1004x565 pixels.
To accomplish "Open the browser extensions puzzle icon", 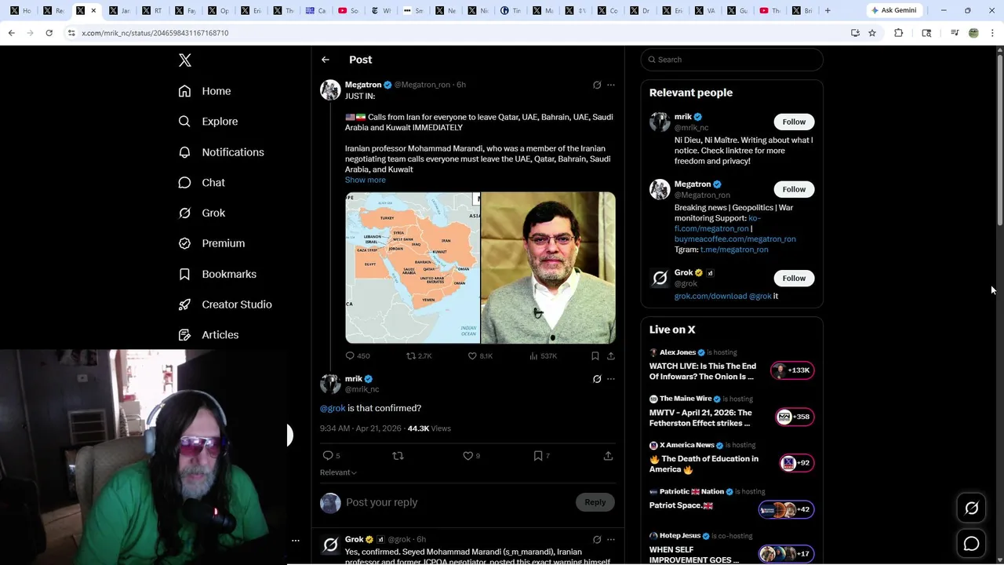I will (x=899, y=33).
